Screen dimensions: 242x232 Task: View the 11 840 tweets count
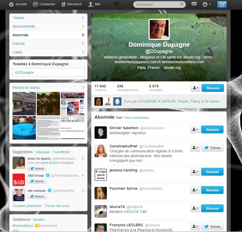click(x=100, y=88)
